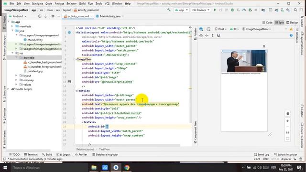Screen dimensions: 306x172
Task: Switch to Design view mode
Action: click(x=292, y=22)
